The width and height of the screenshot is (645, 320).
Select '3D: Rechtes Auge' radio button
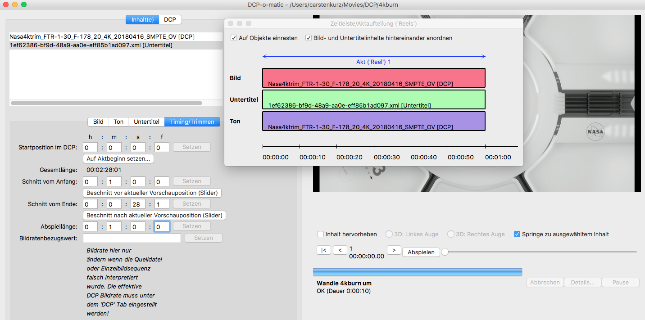[x=450, y=234]
